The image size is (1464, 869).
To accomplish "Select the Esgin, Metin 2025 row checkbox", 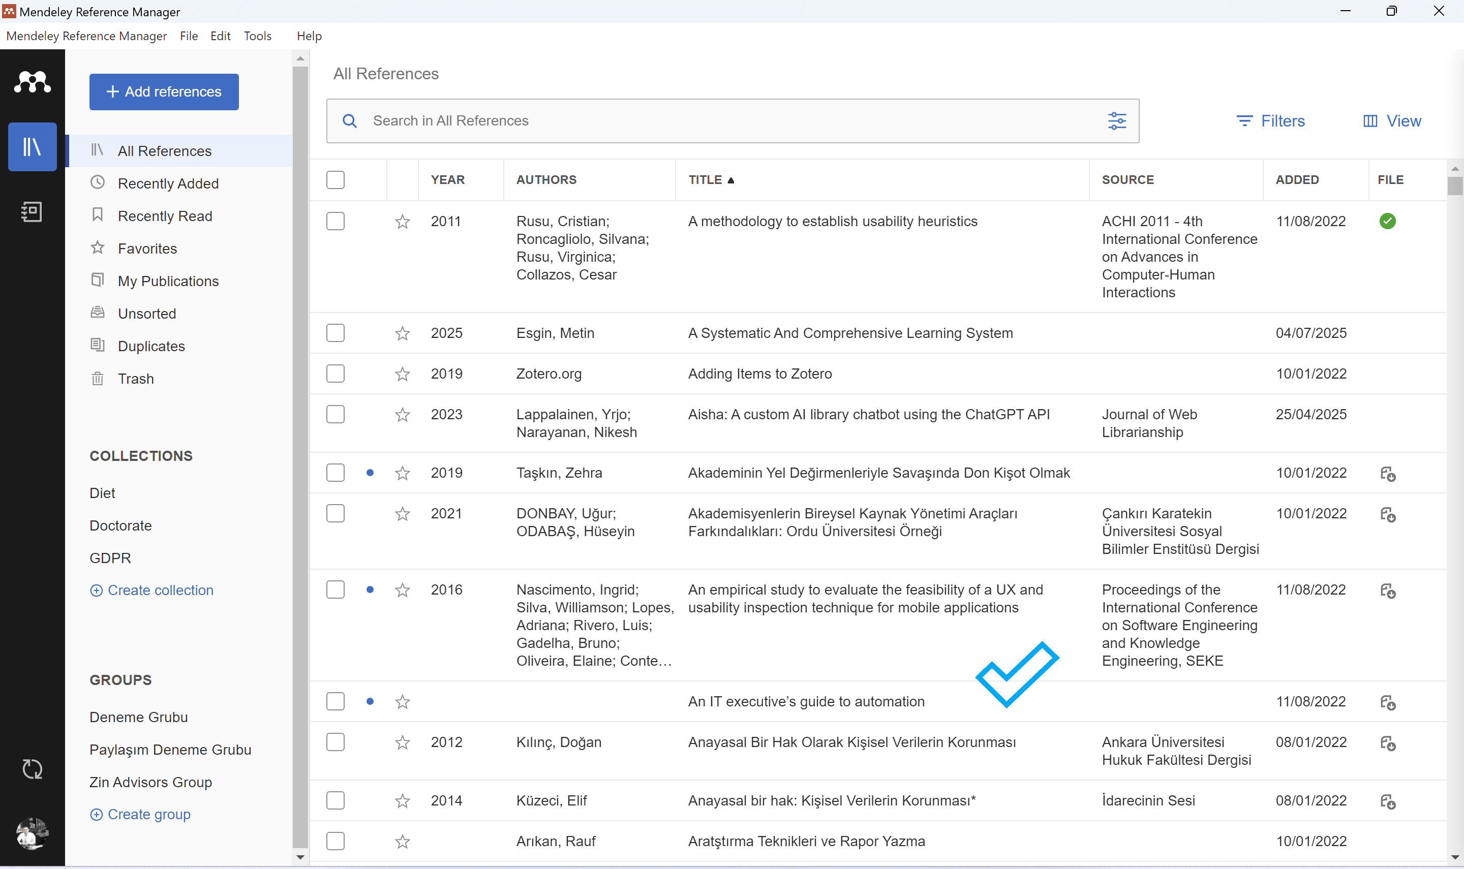I will [x=335, y=333].
